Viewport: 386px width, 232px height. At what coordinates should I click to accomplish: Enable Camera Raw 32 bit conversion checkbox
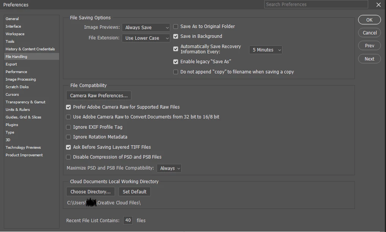(68, 117)
